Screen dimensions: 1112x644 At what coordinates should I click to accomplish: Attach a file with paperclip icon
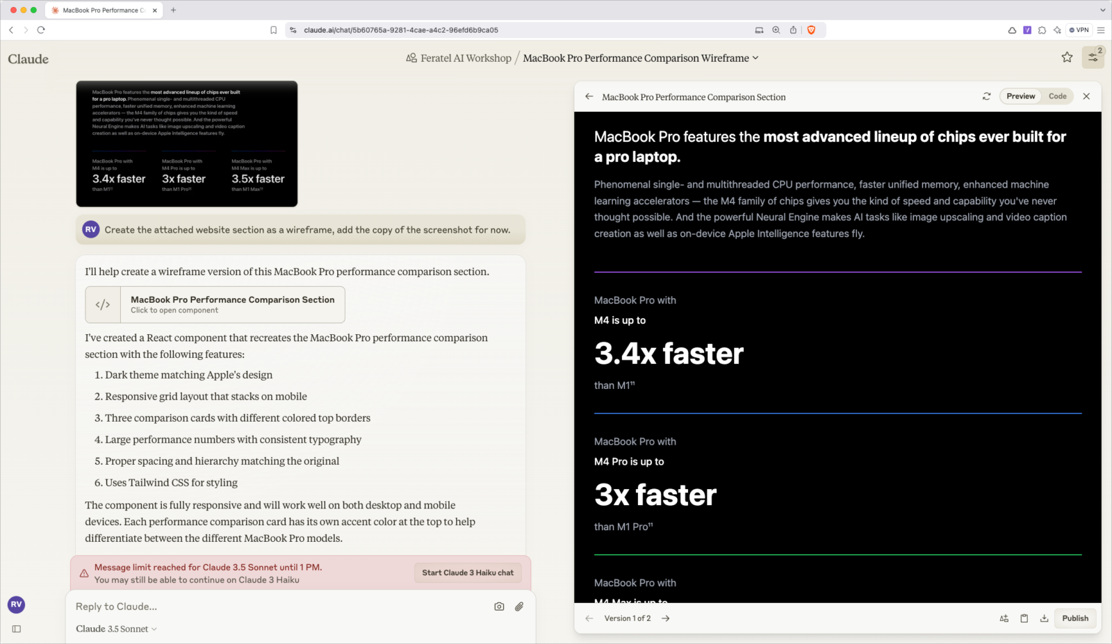pyautogui.click(x=519, y=606)
